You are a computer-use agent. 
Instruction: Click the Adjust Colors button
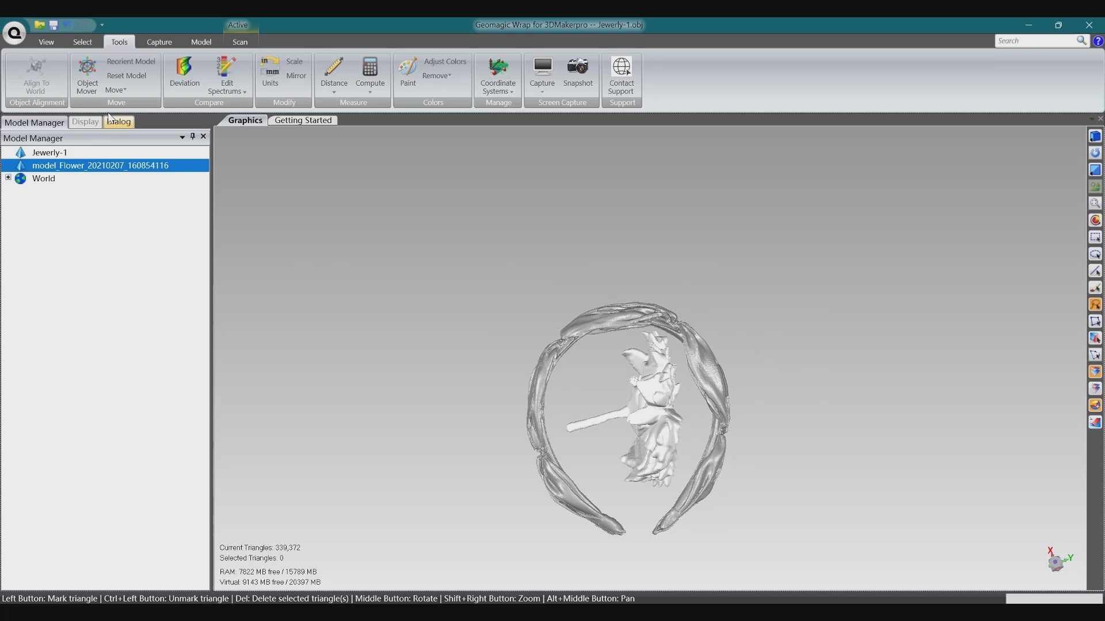click(444, 62)
